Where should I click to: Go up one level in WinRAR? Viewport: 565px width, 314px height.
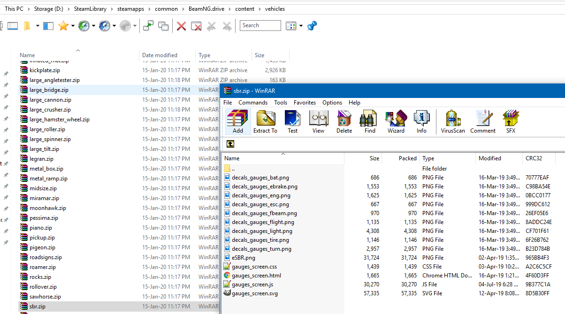point(230,144)
